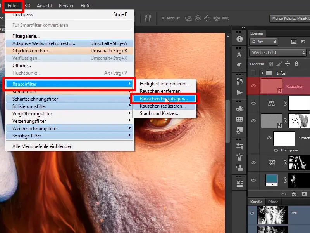Open the Character panel icon
This screenshot has width=310, height=233.
point(239,55)
